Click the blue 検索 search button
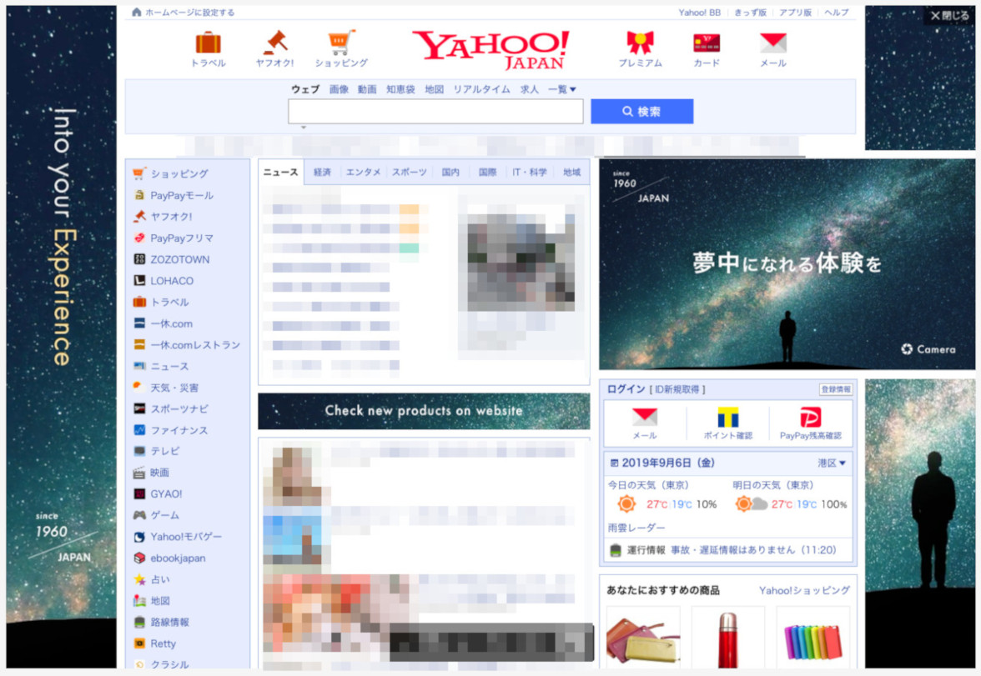981x676 pixels. pos(642,112)
